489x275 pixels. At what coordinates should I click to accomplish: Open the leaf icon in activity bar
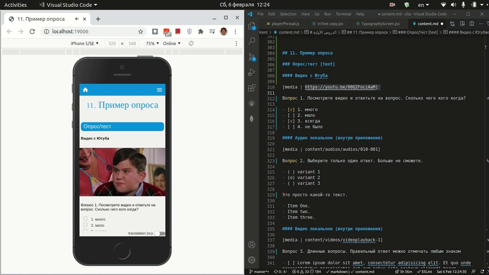point(251,119)
